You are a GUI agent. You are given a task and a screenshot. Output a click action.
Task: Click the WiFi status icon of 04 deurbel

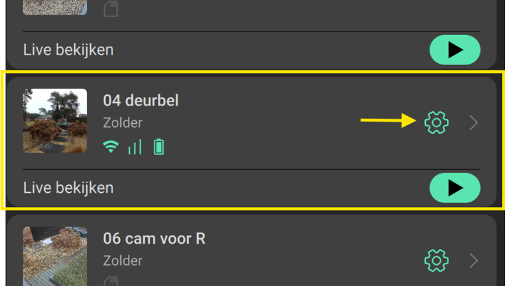(x=111, y=147)
